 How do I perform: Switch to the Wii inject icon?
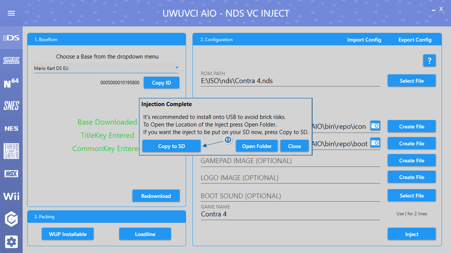pyautogui.click(x=11, y=196)
